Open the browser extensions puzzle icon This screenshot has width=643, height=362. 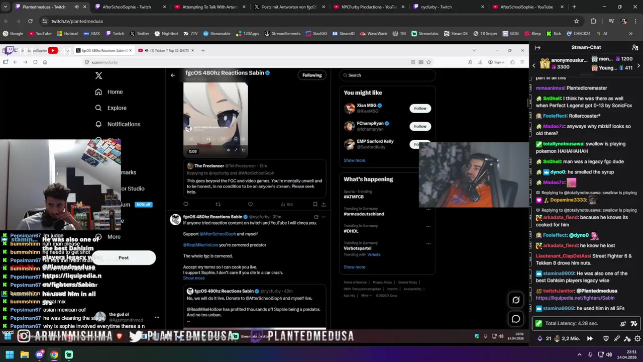(593, 21)
